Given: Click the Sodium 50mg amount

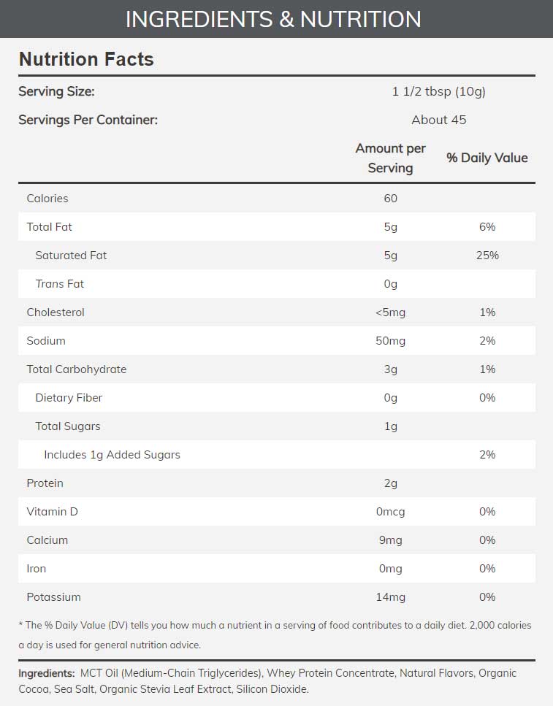Looking at the screenshot, I should pos(390,341).
